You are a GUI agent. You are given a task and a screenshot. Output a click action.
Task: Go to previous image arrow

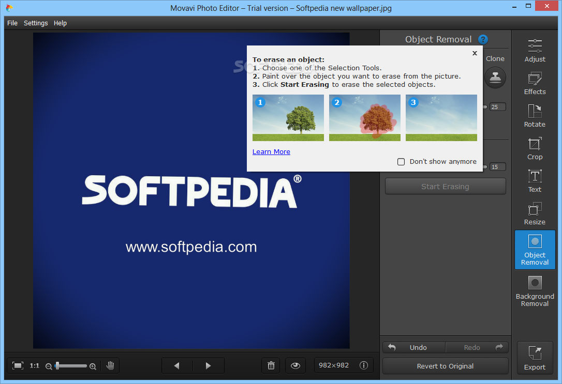[x=176, y=365]
